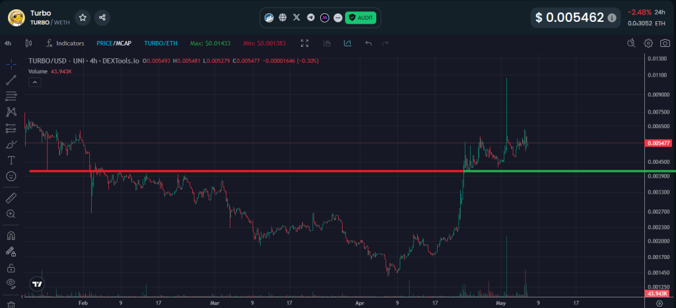Open time-axis settings gear at bottom right
This screenshot has height=308, width=676.
click(659, 303)
